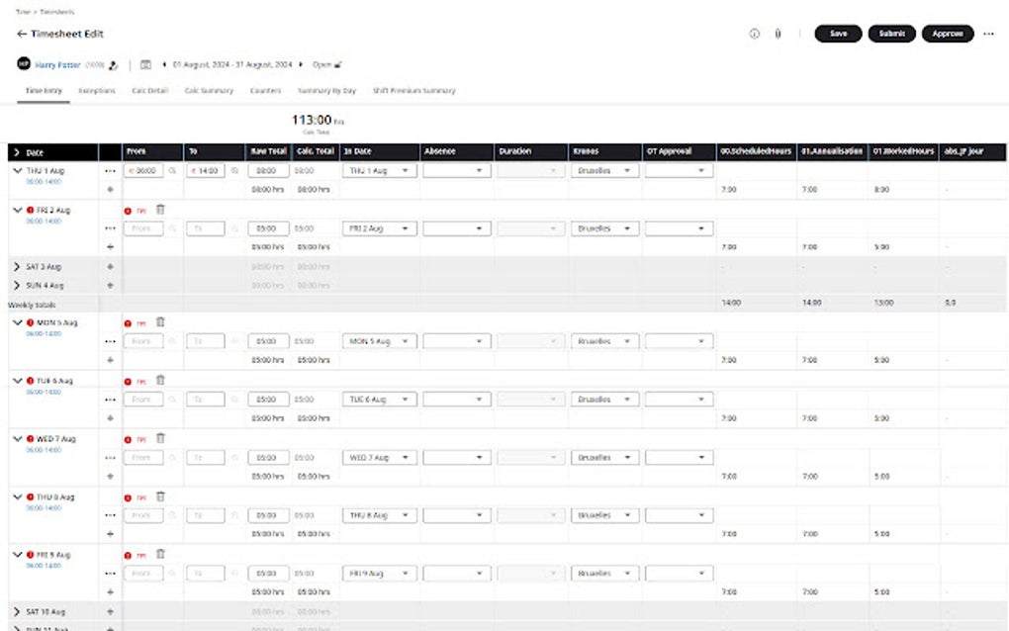Click the employee switch icon beside Harry Potter
Viewport: 1009px width, 631px height.
[x=113, y=65]
